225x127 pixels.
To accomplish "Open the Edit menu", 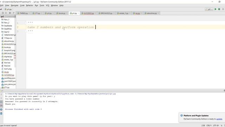I will [x=1, y=6].
